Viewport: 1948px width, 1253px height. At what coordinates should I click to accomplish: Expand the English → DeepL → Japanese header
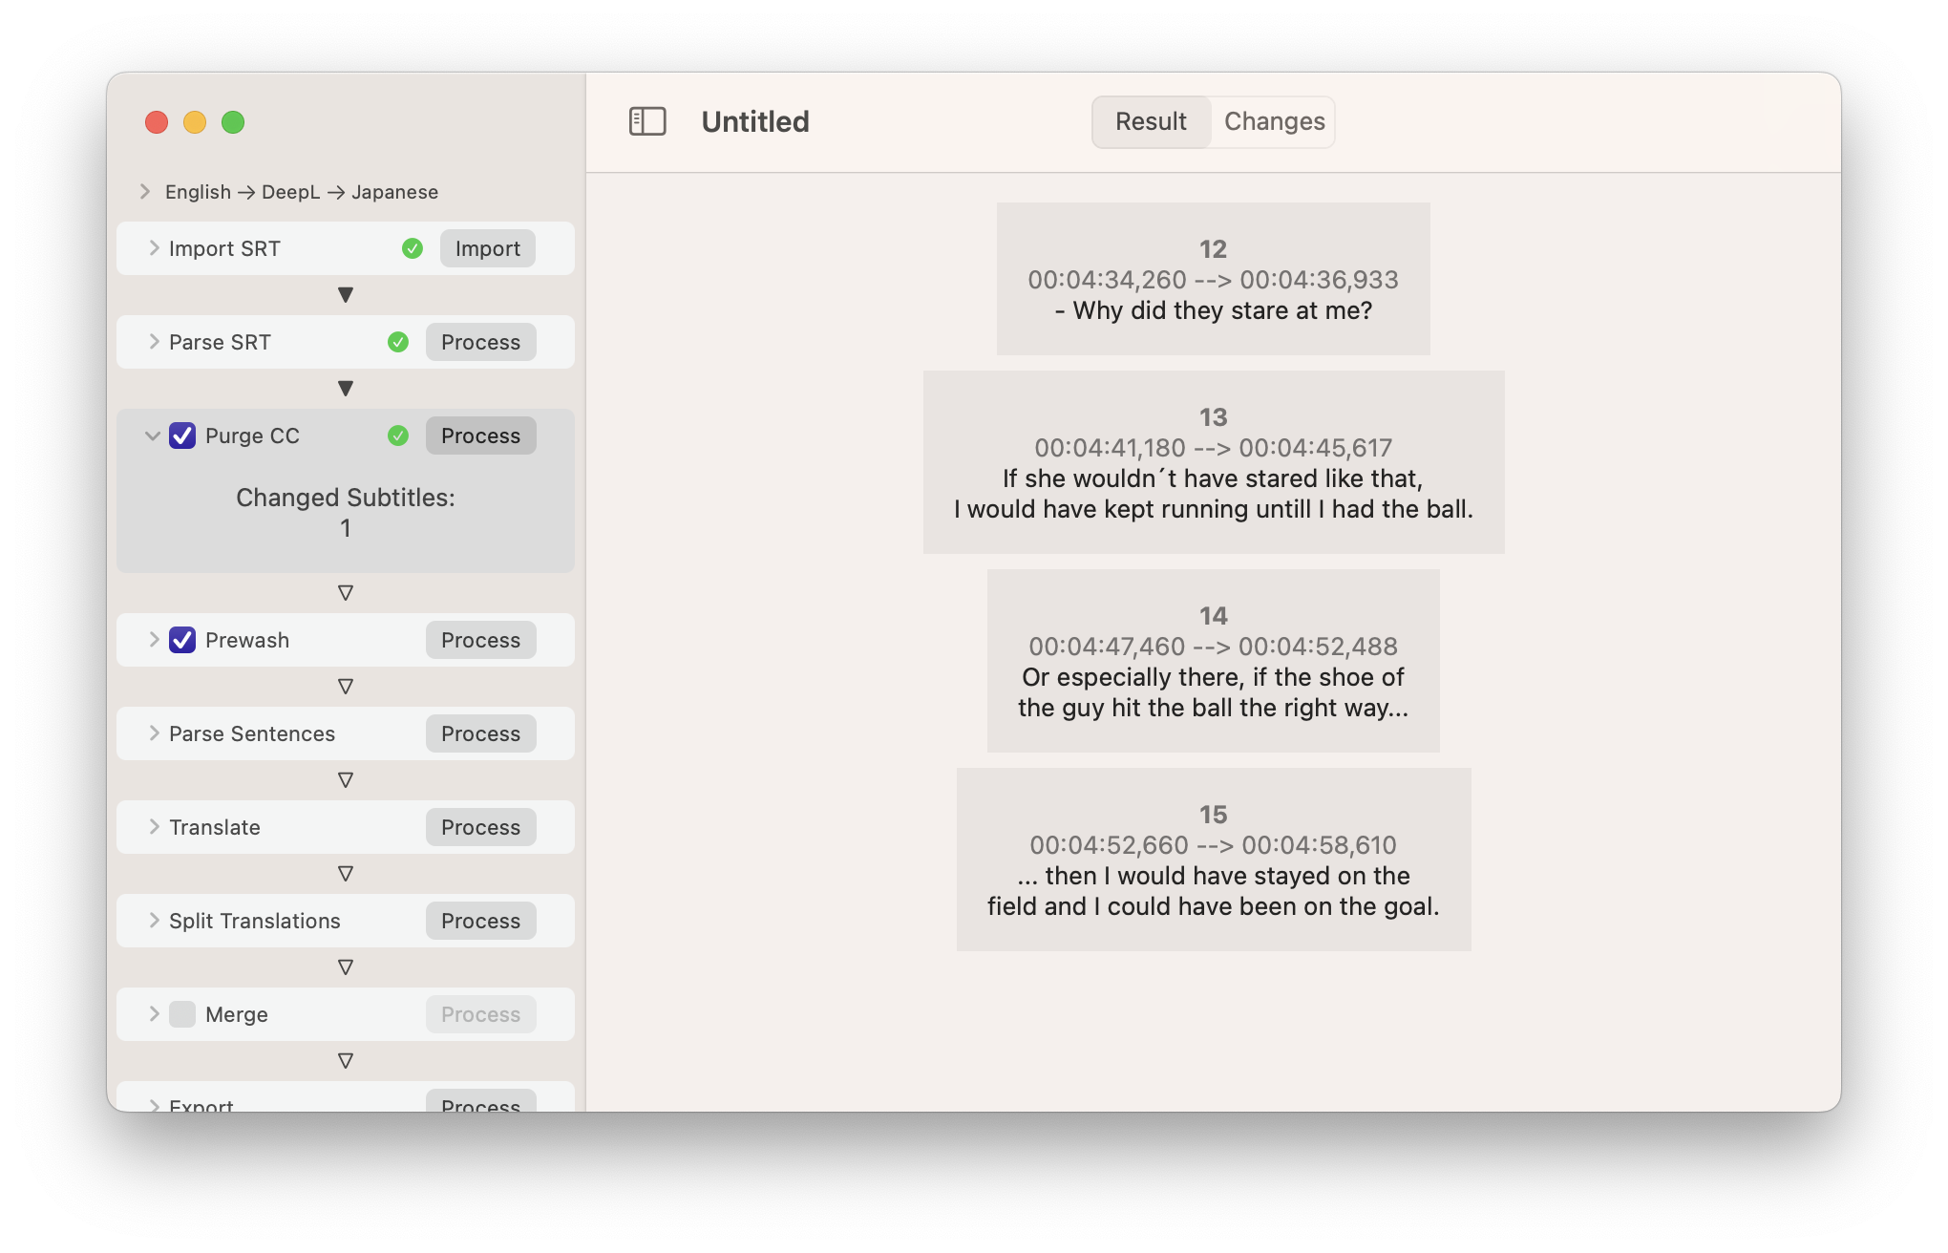point(145,192)
